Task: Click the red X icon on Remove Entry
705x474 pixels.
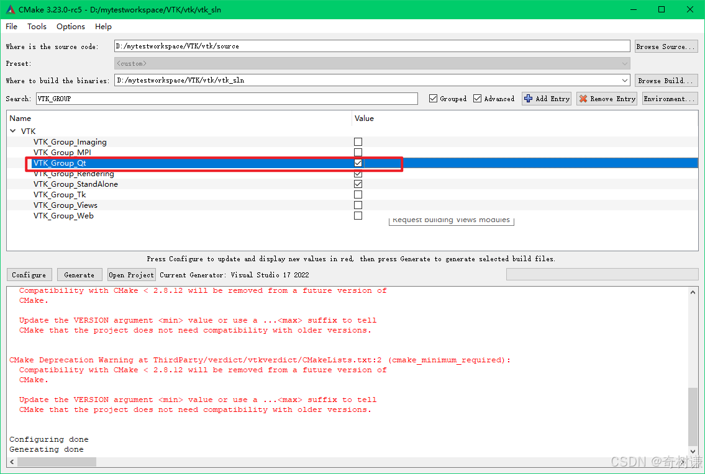Action: 583,99
